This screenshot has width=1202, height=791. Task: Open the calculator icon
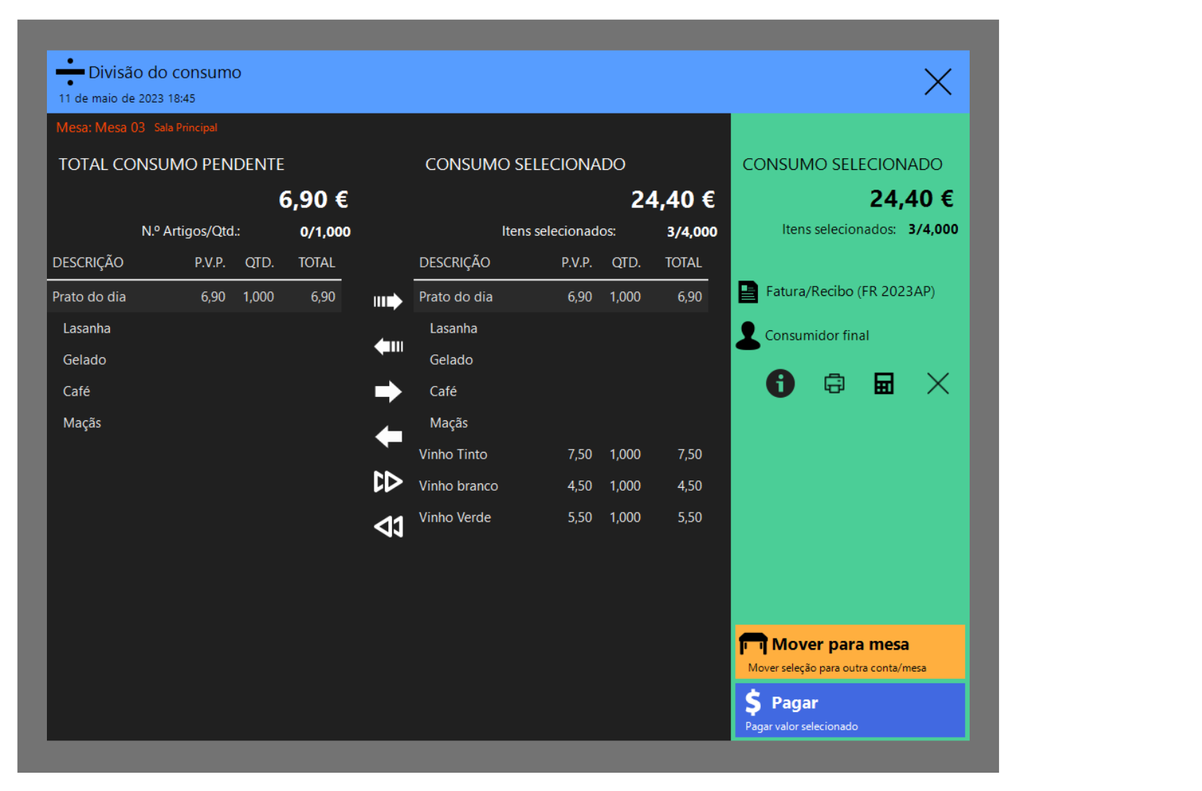(884, 383)
